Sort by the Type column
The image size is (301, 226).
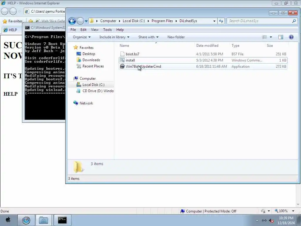[235, 46]
